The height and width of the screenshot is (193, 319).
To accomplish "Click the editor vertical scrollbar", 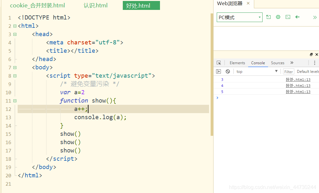I will point(212,74).
